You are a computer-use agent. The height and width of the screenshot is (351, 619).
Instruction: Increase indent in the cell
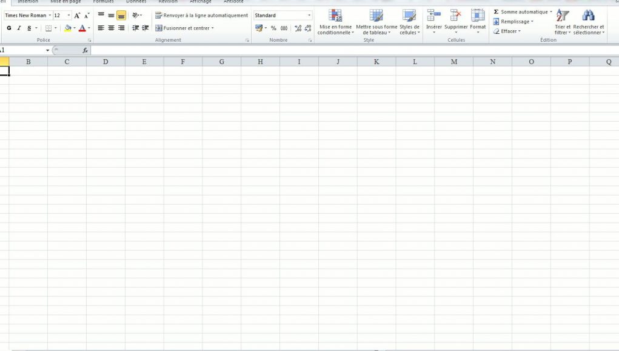click(x=146, y=28)
